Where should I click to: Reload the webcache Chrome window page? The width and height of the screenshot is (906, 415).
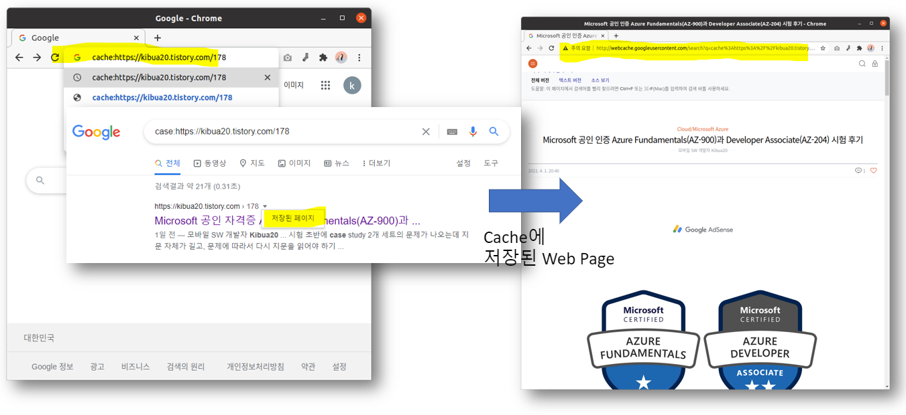click(551, 48)
